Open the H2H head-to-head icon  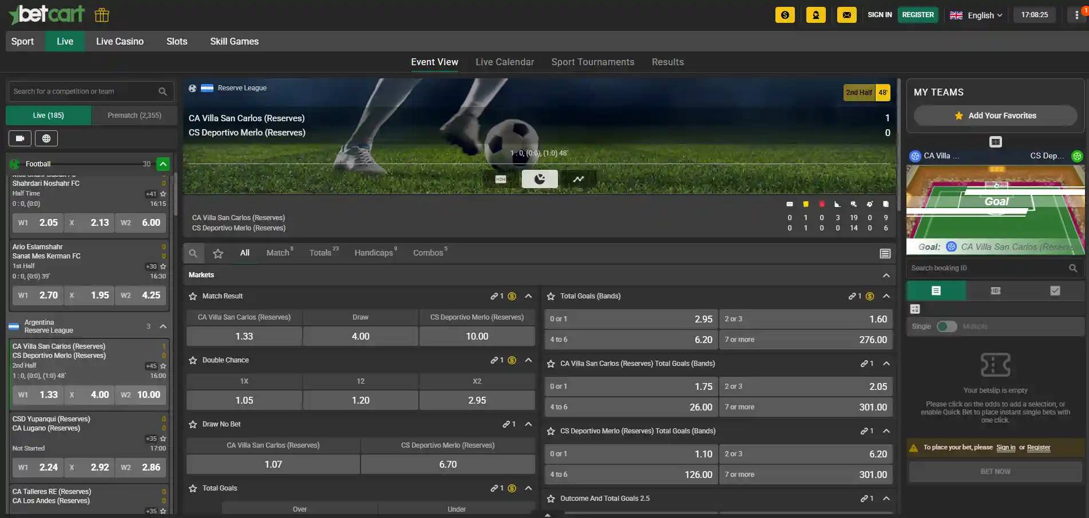click(501, 179)
